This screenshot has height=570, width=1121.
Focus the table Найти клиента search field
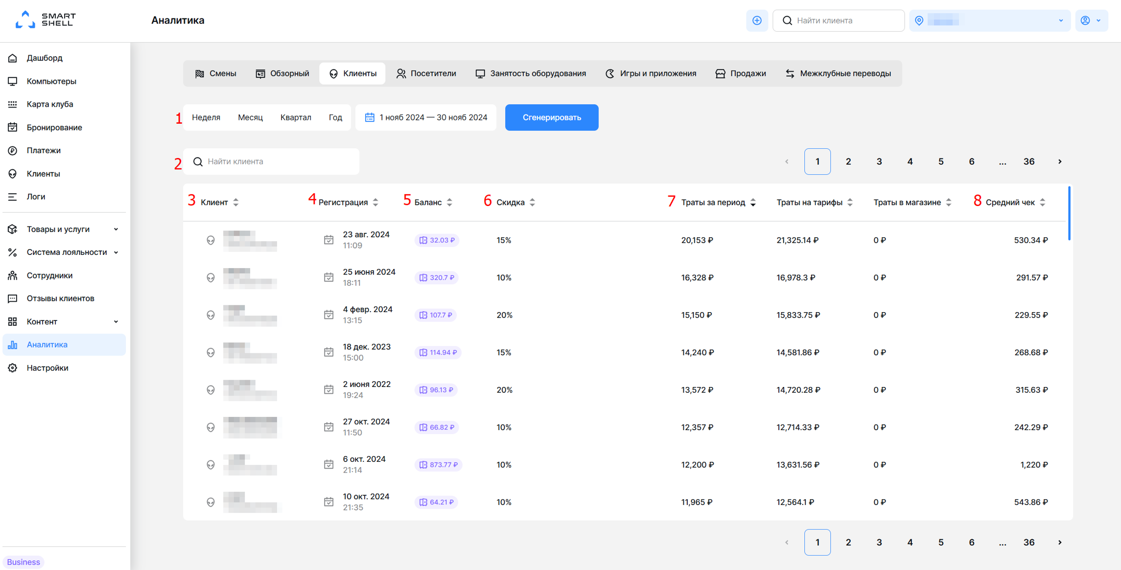tap(271, 161)
